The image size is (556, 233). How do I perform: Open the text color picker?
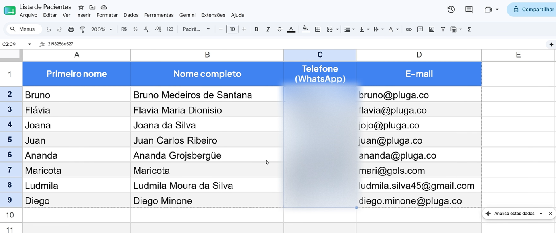(x=291, y=29)
